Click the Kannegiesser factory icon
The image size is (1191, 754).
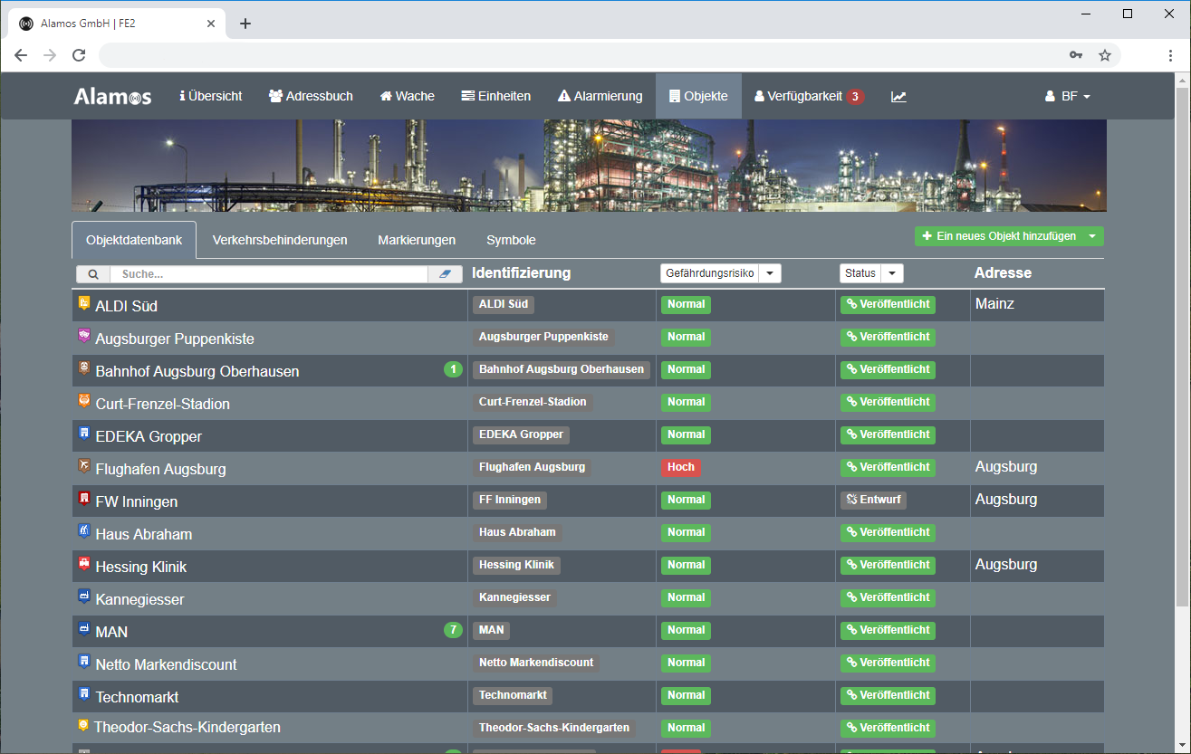coord(84,597)
